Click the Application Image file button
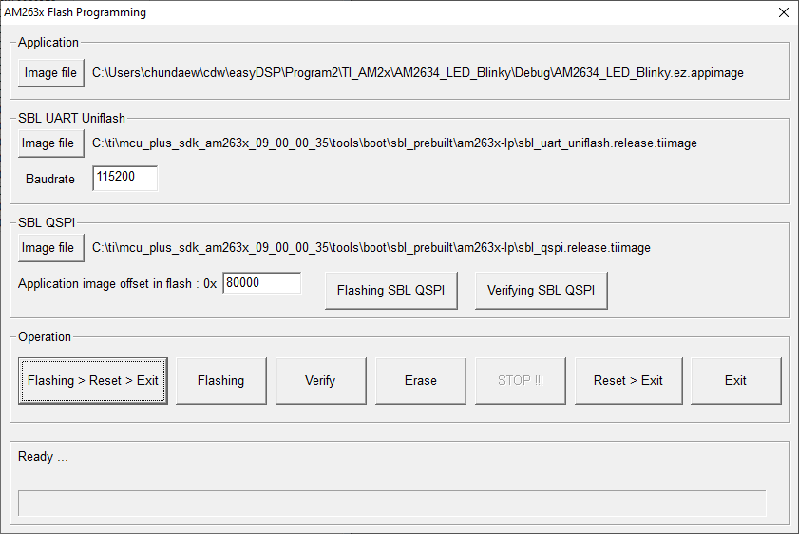 coord(51,73)
